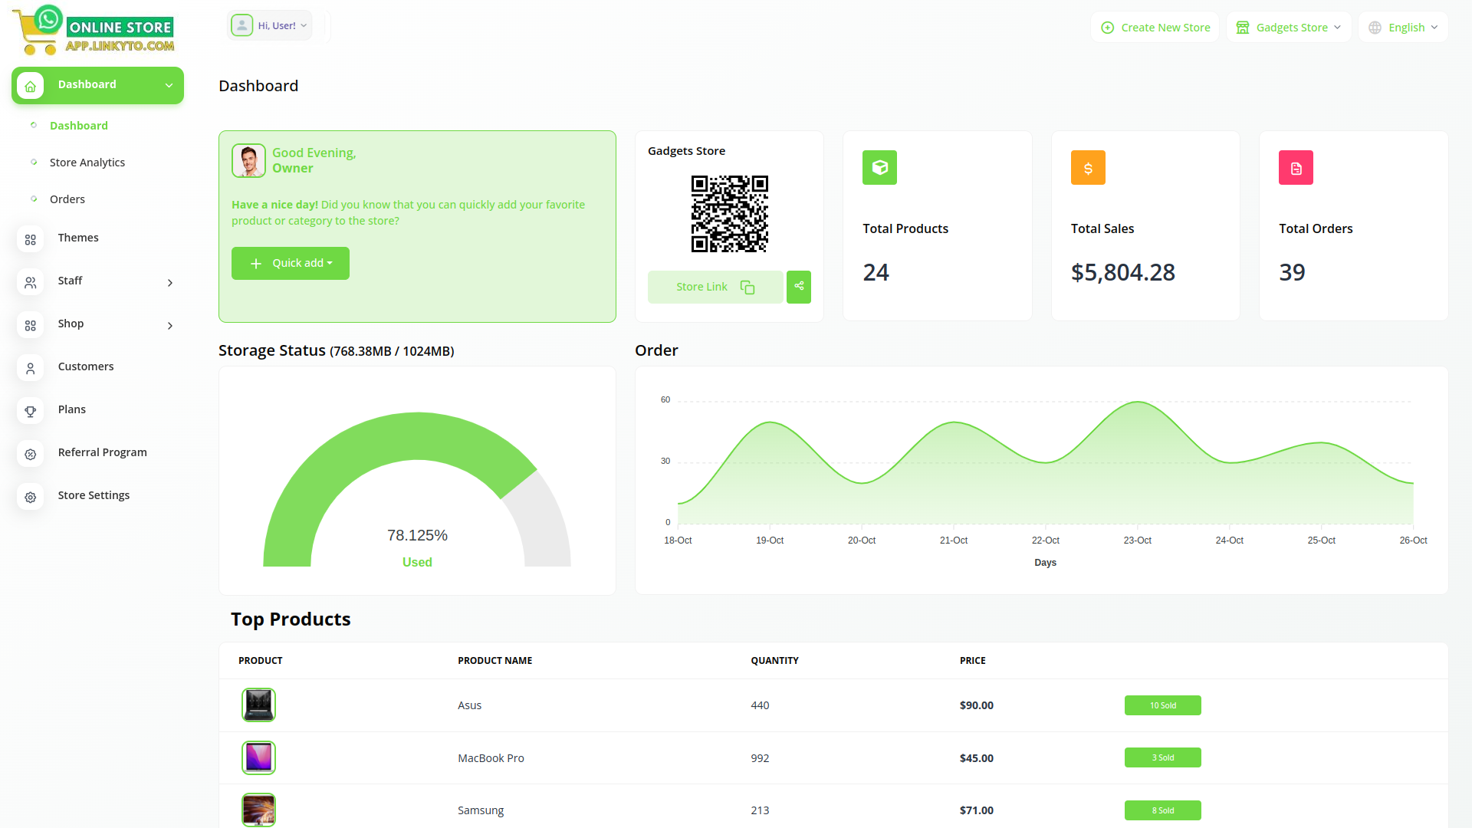Open the English language dropdown
Viewport: 1472px width, 828px height.
point(1403,28)
